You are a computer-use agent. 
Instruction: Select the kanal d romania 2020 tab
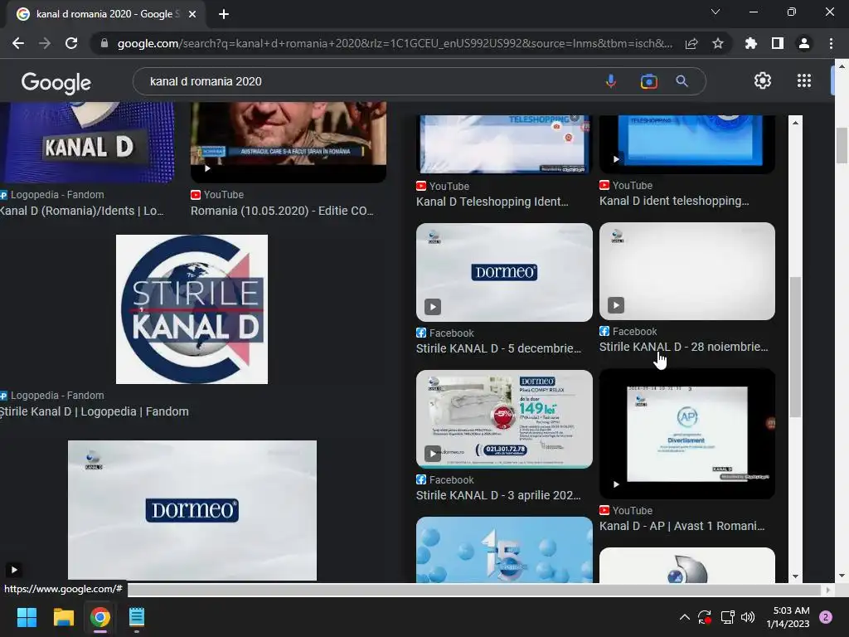[x=105, y=14]
